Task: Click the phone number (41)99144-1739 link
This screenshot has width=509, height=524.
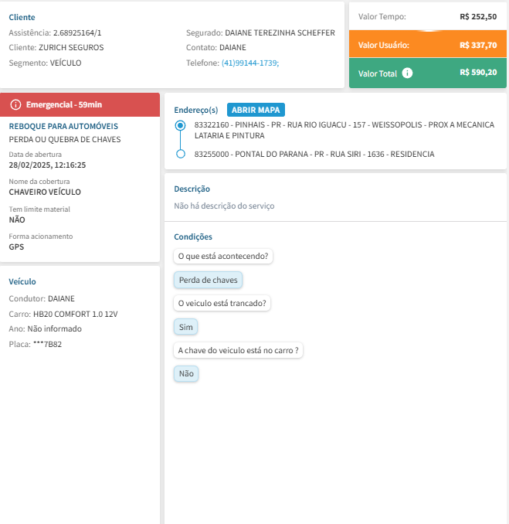Action: tap(249, 63)
